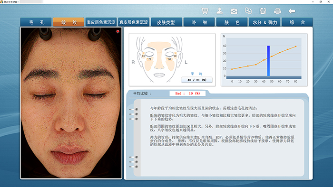333x187 pixels.
Task: Select the 卟啉 tab
Action: 199,22
